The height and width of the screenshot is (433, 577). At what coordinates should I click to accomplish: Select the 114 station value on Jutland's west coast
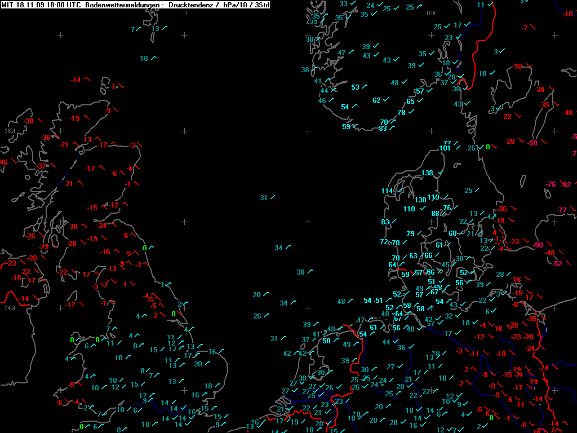click(x=387, y=191)
